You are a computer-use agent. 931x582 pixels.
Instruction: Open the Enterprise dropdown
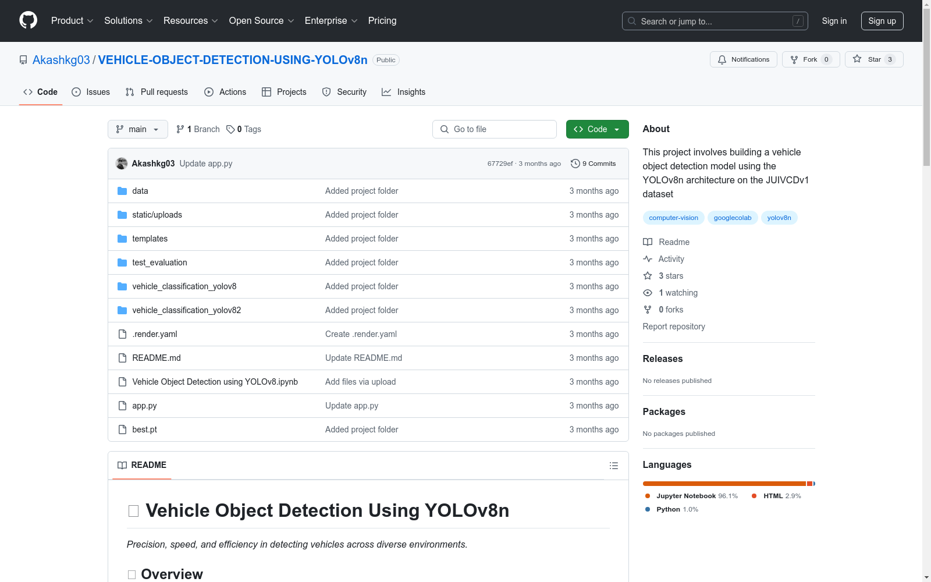[x=331, y=21]
